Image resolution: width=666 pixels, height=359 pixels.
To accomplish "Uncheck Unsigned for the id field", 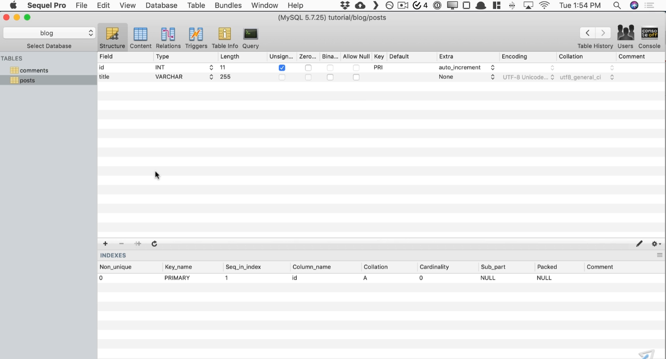I will [282, 68].
